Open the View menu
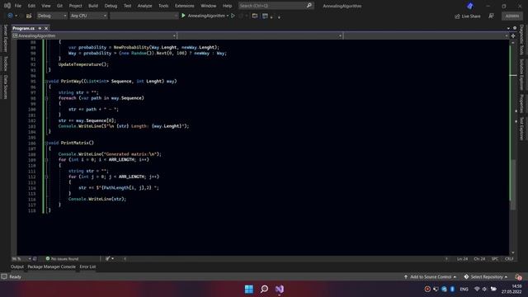 (x=46, y=6)
